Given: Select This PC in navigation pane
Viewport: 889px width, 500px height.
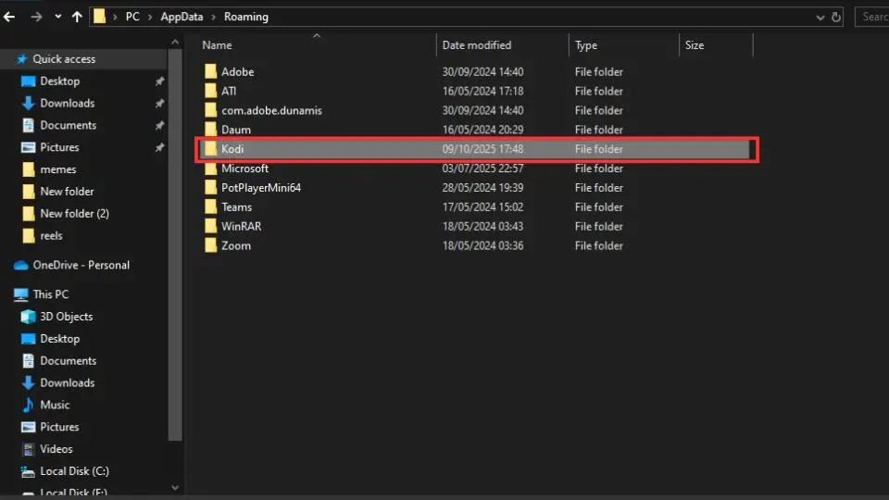Looking at the screenshot, I should [x=50, y=294].
